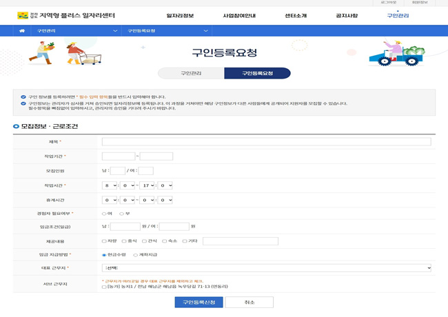Open the 작업시간 end minute dropdown

(165, 185)
